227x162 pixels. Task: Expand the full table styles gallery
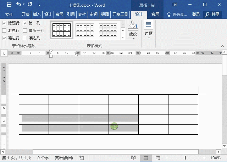(x=123, y=37)
